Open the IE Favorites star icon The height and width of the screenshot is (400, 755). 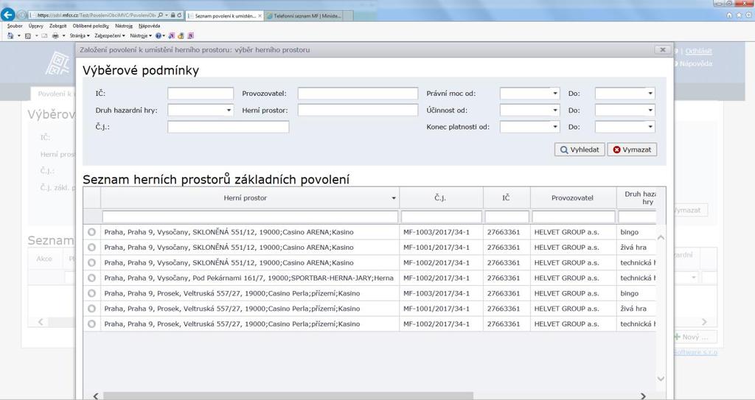739,15
